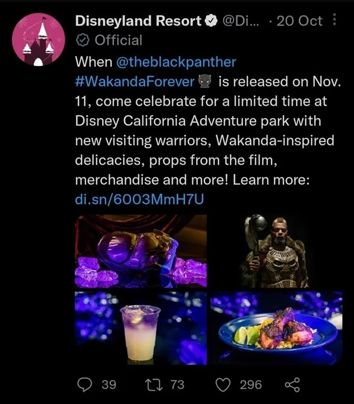View the chicken plate food photo
Viewport: 354px width, 404px height.
pos(277,328)
